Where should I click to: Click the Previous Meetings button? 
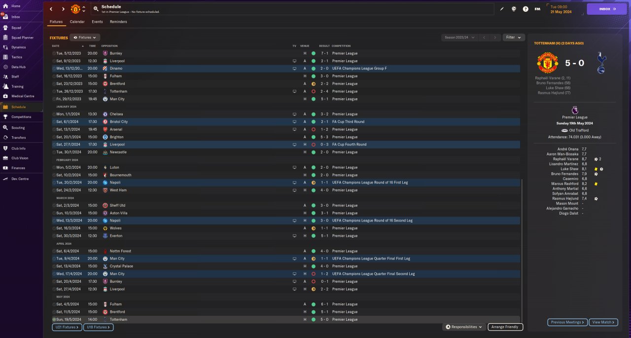click(x=567, y=322)
